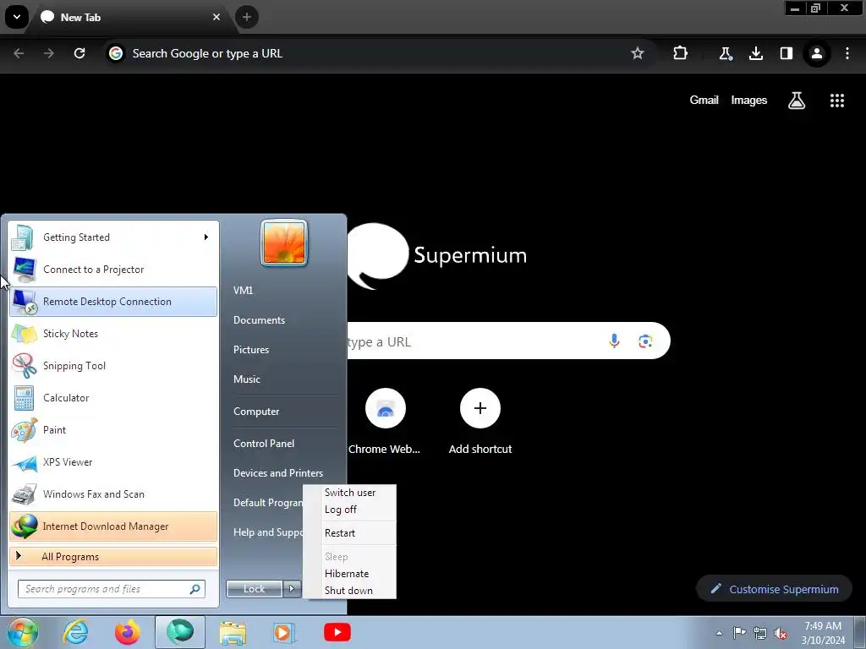Open Paint from Start menu

coord(113,429)
